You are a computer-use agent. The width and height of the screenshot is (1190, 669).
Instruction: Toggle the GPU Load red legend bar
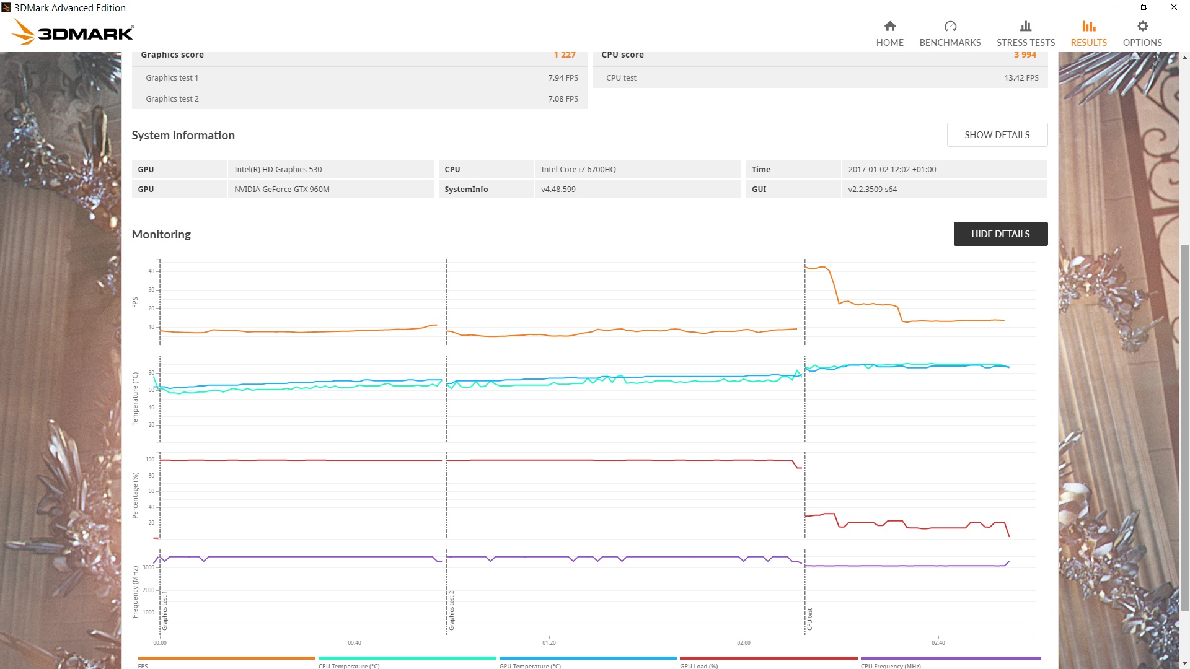click(769, 658)
